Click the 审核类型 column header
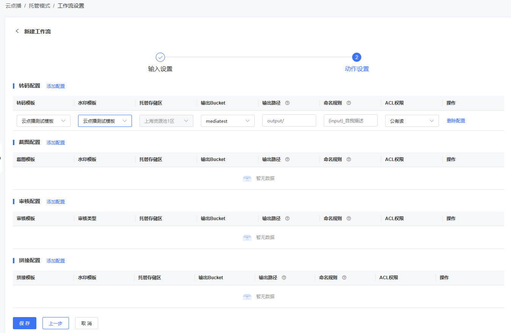The height and width of the screenshot is (333, 511). pyautogui.click(x=87, y=219)
